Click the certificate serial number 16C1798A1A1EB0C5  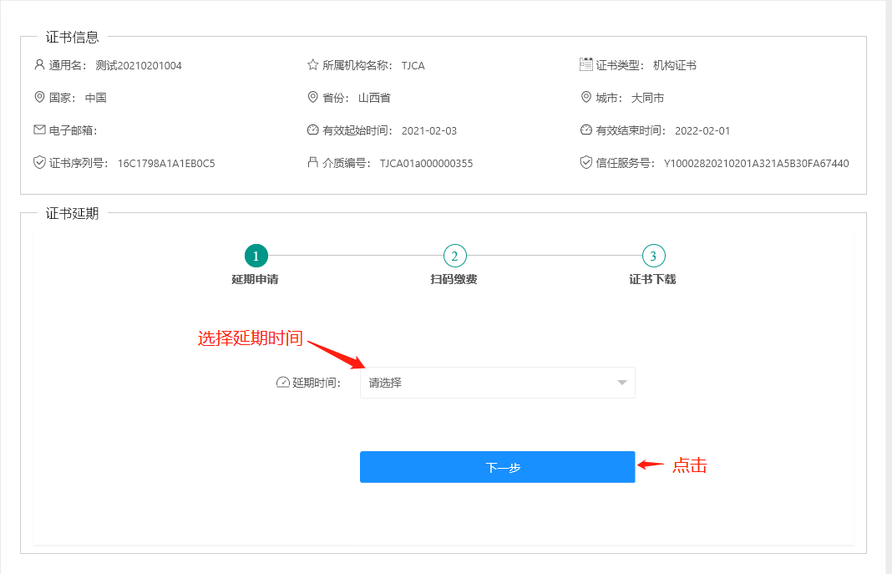166,163
